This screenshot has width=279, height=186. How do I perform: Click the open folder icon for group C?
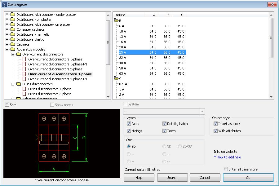click(x=116, y=78)
